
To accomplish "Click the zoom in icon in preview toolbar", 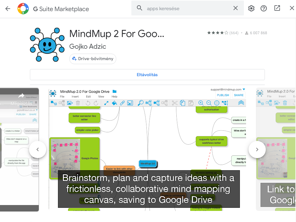I will tap(201, 103).
